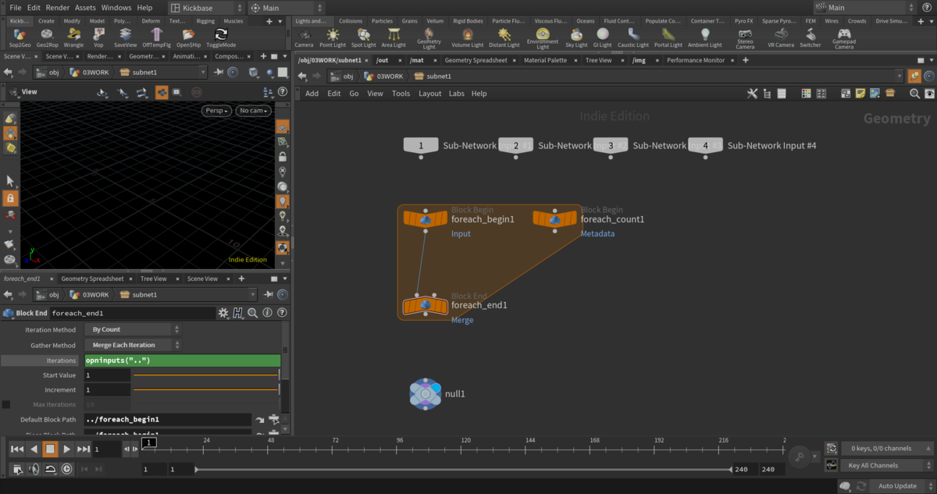This screenshot has height=494, width=937.
Task: Add a Sky Light from the shelf
Action: point(576,37)
